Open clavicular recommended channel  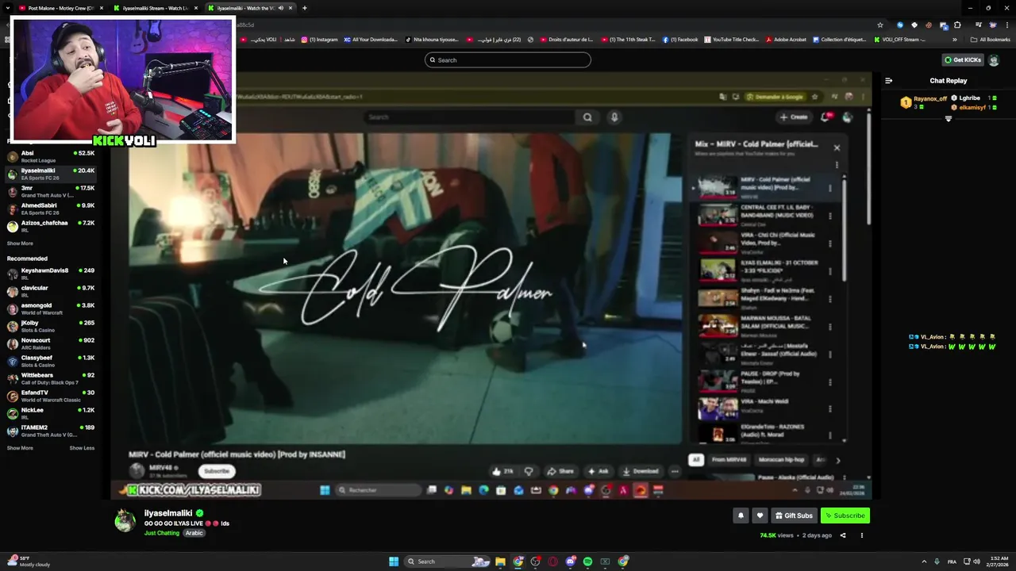(x=51, y=291)
